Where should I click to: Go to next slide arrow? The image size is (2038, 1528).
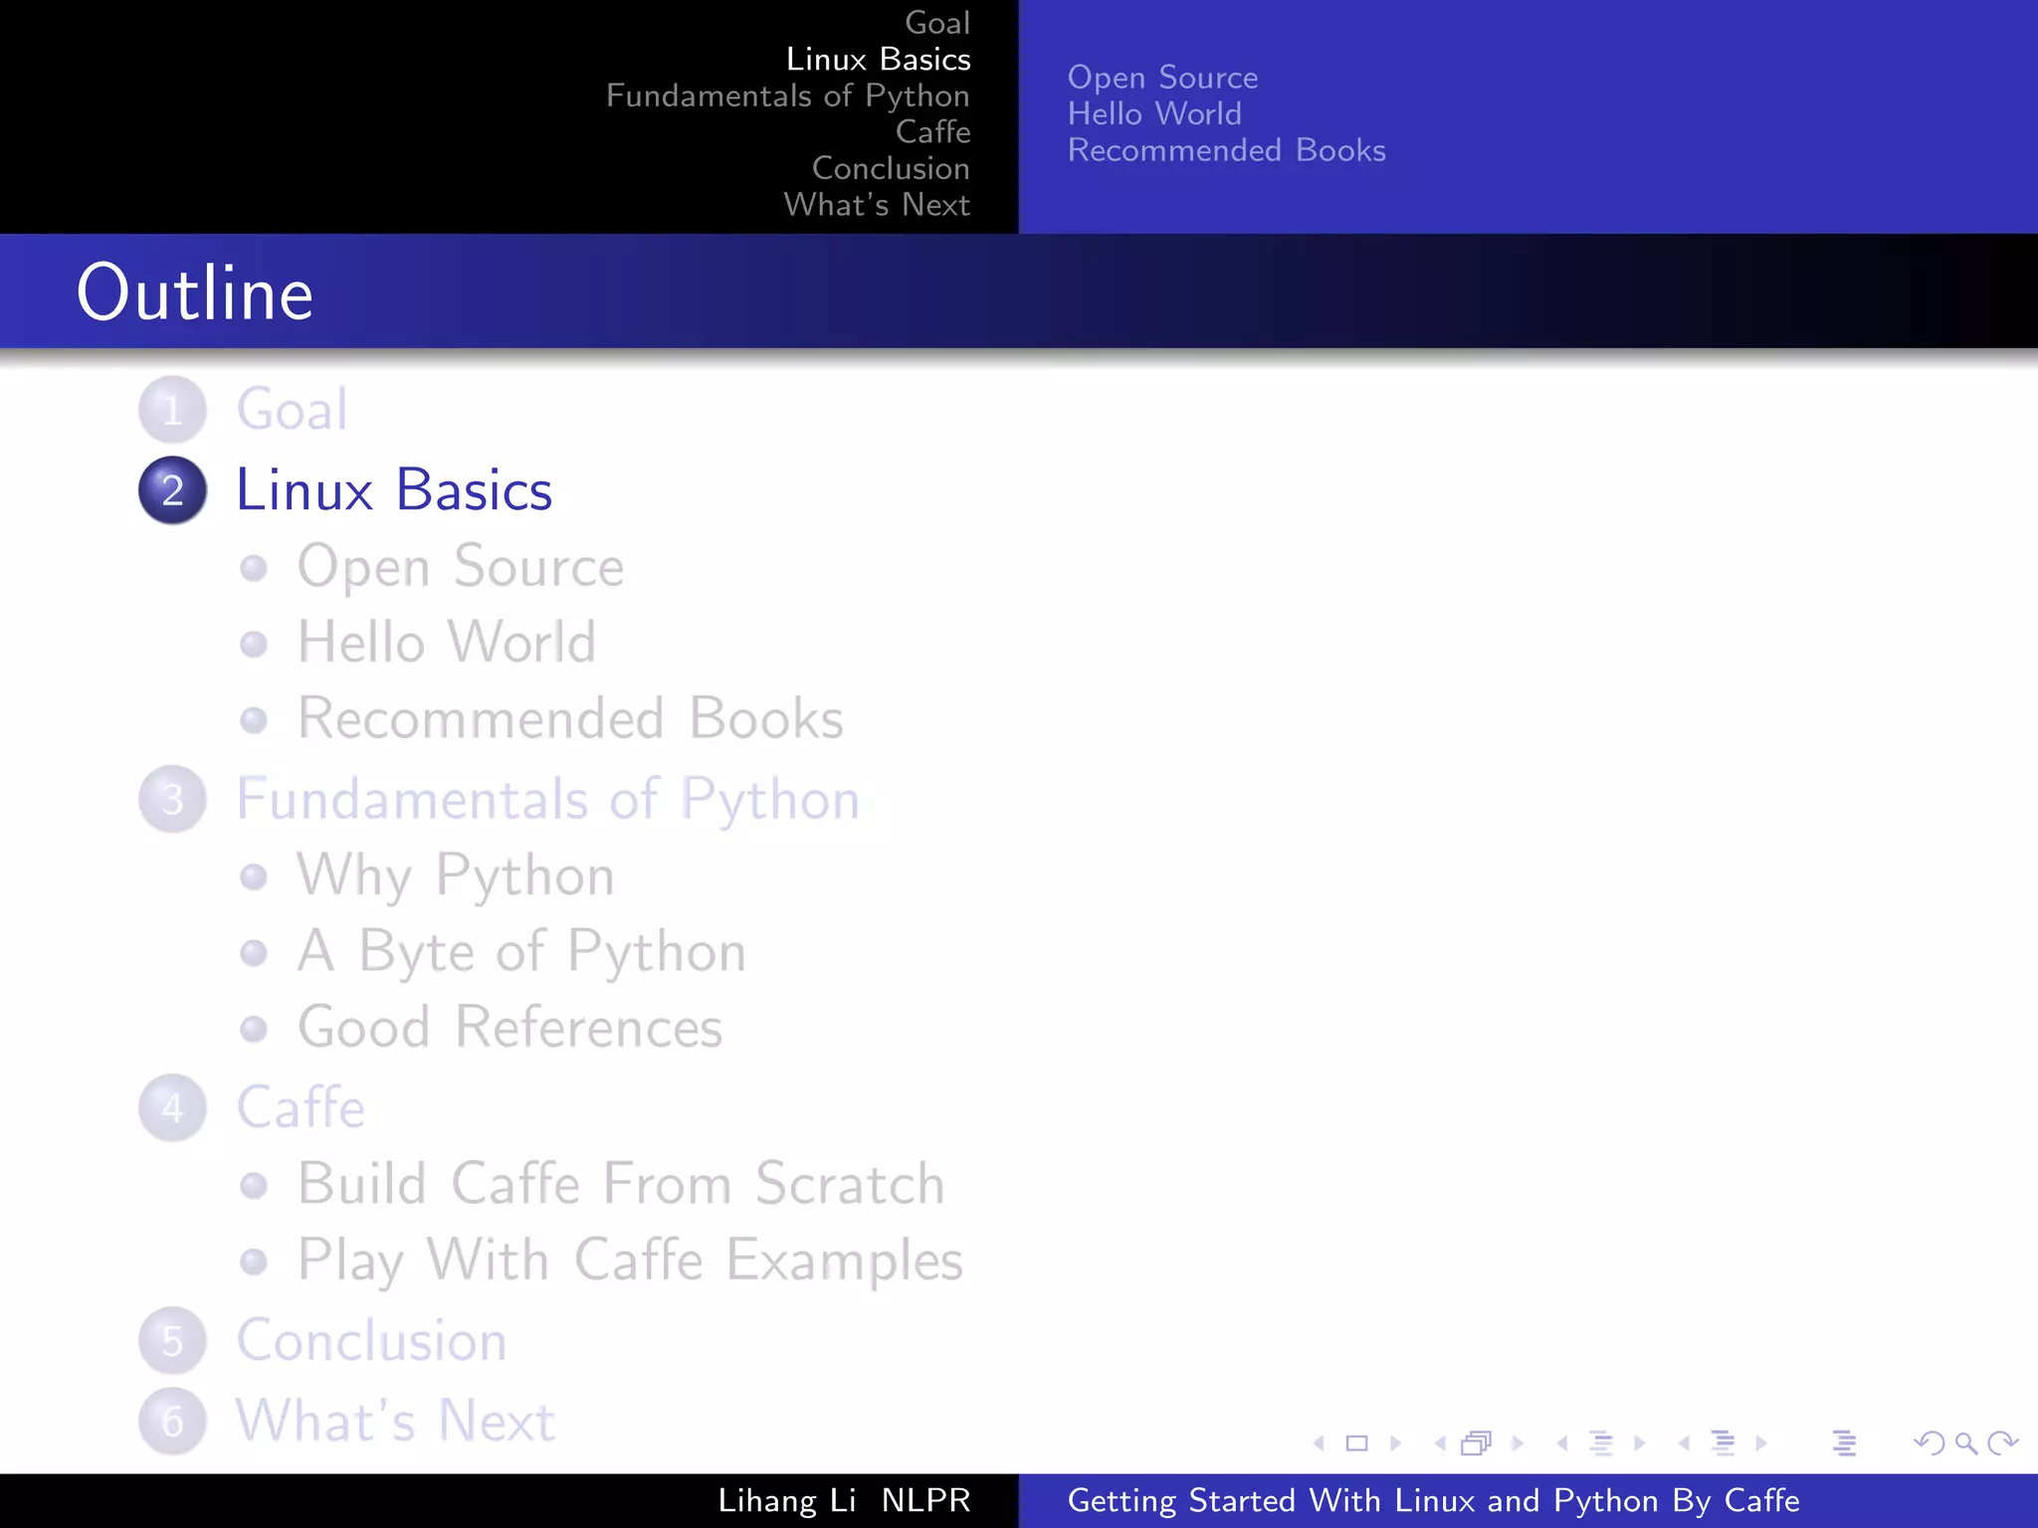(x=1395, y=1442)
